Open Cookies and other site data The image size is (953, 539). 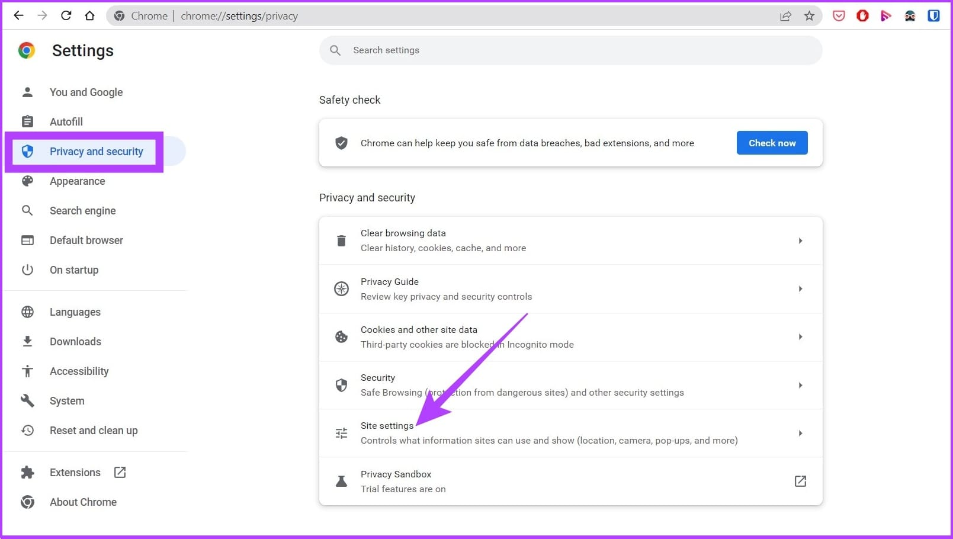[570, 337]
